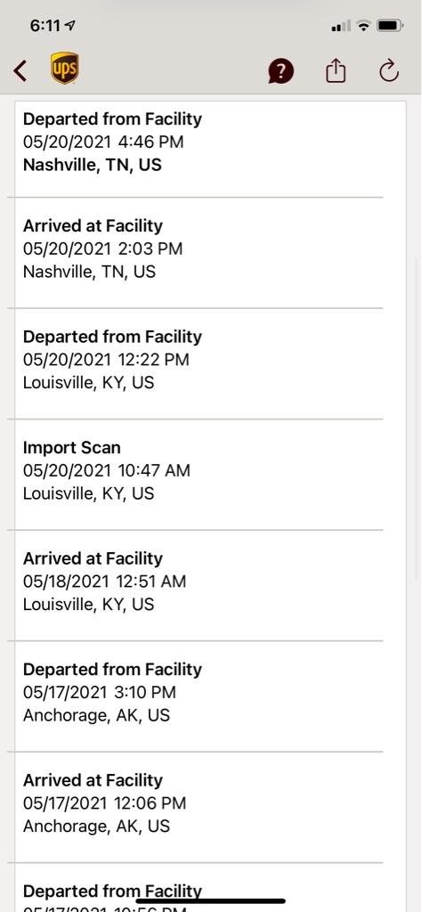Tap the 6:11 clock in status bar
The image size is (422, 912).
point(46,26)
